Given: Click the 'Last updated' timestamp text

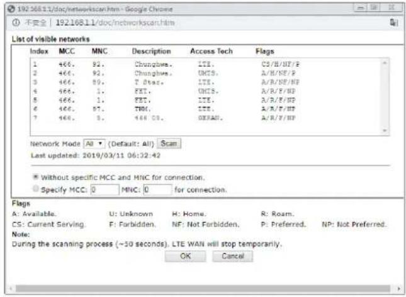Looking at the screenshot, I should (96, 155).
